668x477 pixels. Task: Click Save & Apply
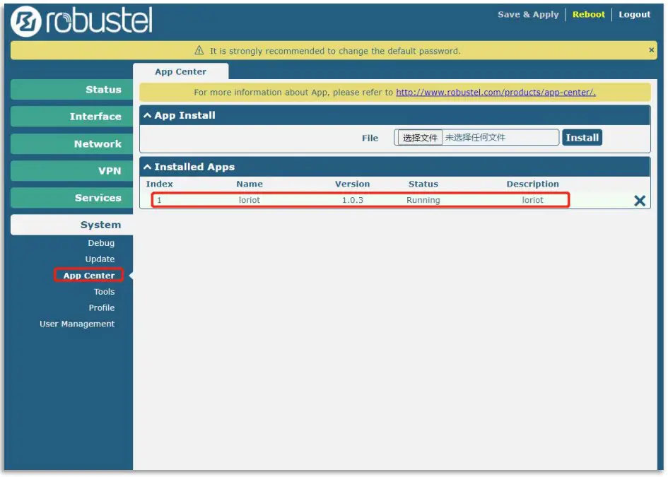528,14
